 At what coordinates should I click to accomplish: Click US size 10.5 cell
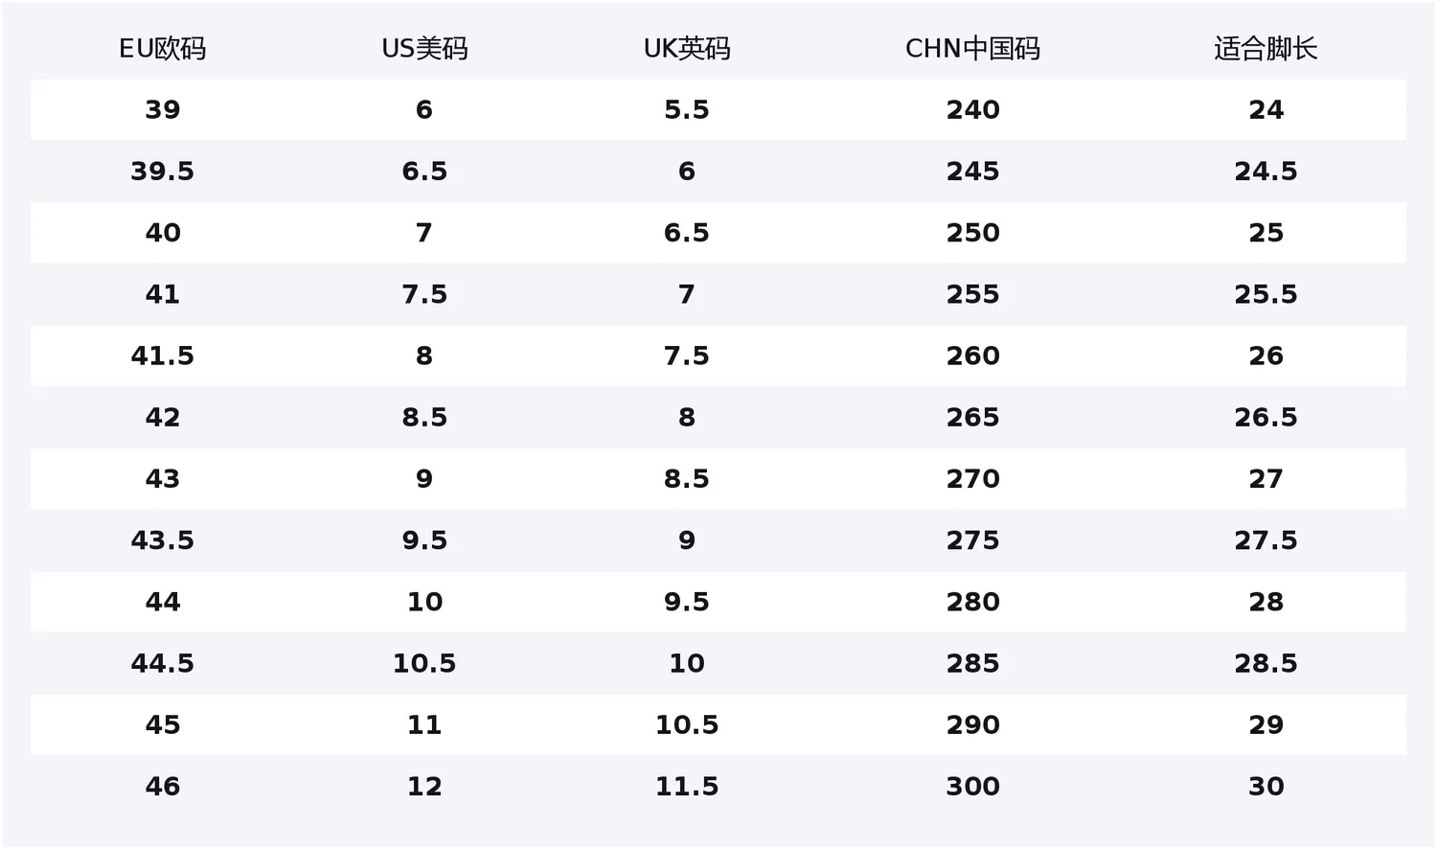(424, 663)
